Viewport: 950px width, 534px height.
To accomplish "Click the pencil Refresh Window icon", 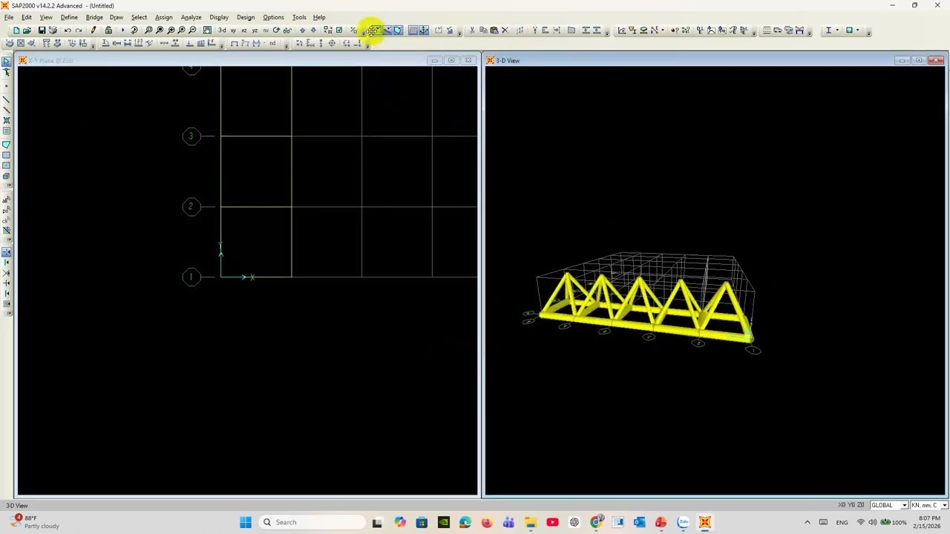I will [94, 30].
